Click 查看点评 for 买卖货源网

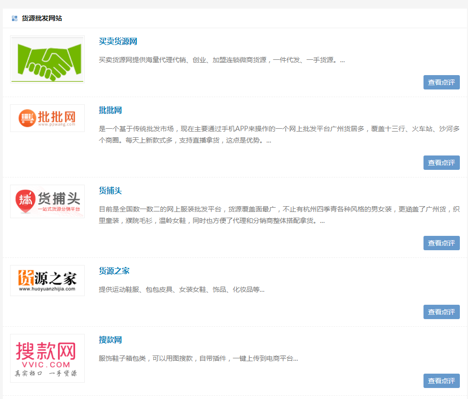pos(441,82)
